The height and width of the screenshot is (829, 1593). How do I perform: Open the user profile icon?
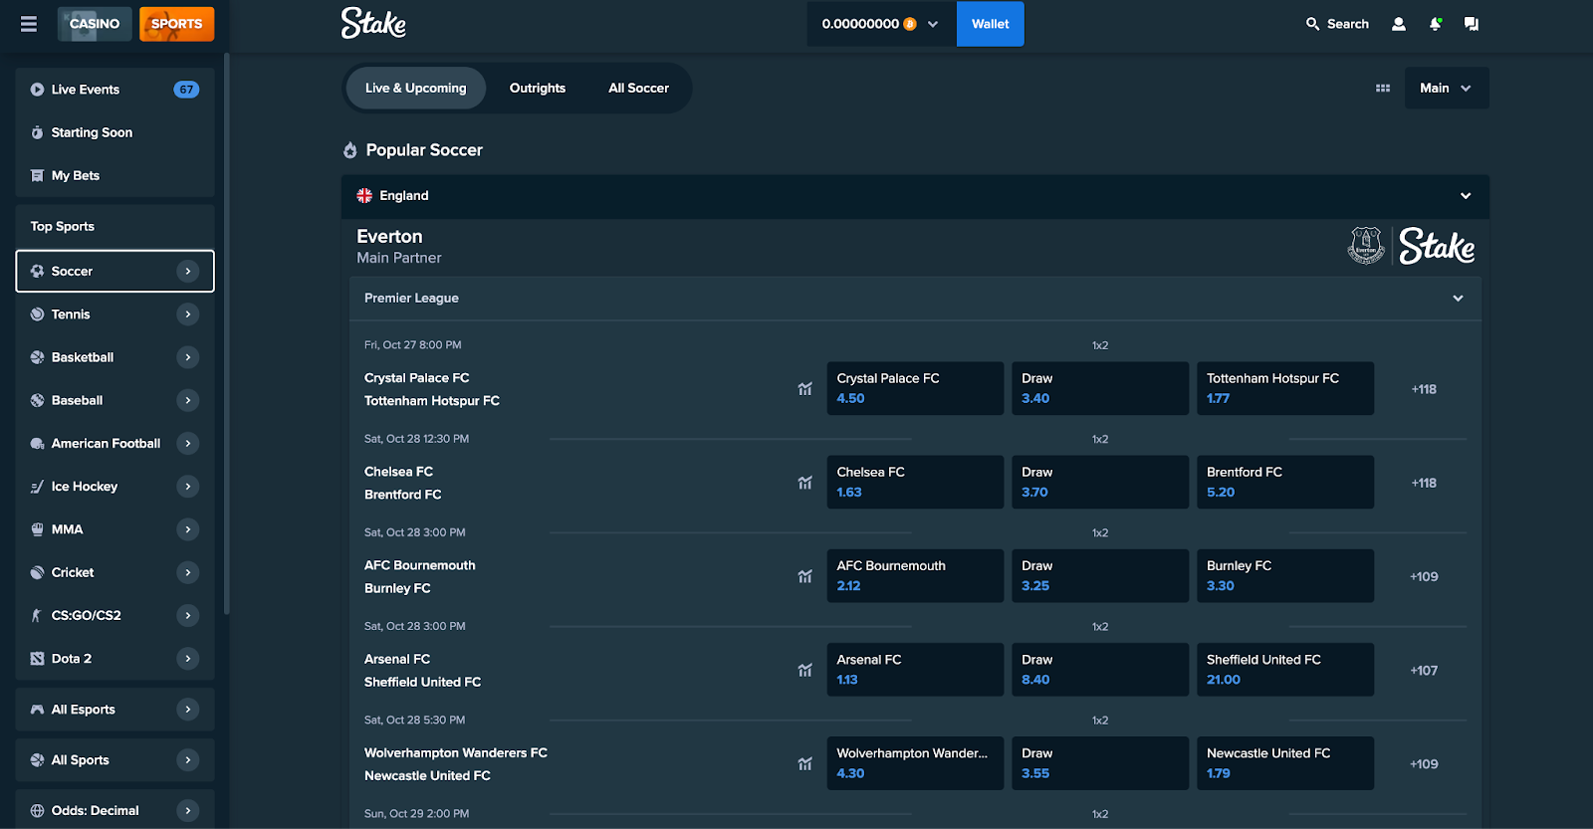1399,24
